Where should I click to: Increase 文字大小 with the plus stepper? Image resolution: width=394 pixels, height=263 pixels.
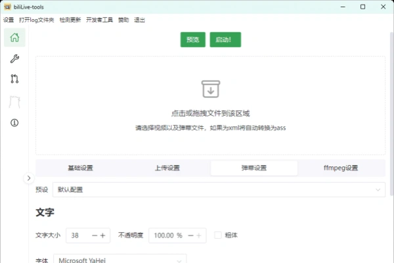(x=103, y=235)
